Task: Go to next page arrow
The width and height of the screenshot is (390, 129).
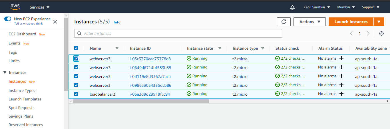Action: (368, 33)
